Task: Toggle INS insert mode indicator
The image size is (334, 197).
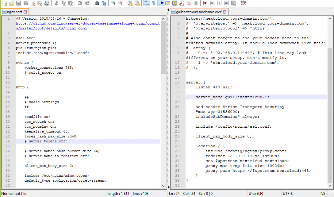Action: point(322,194)
